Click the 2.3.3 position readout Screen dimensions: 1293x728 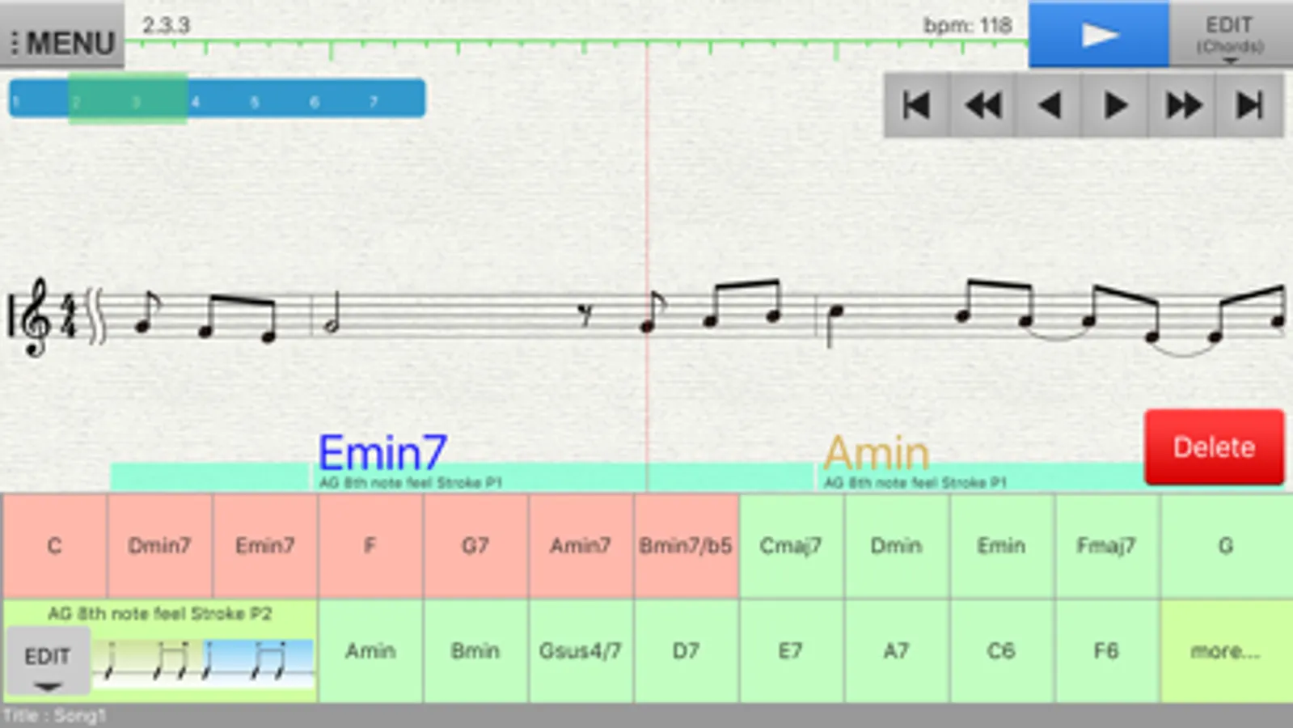(x=166, y=26)
